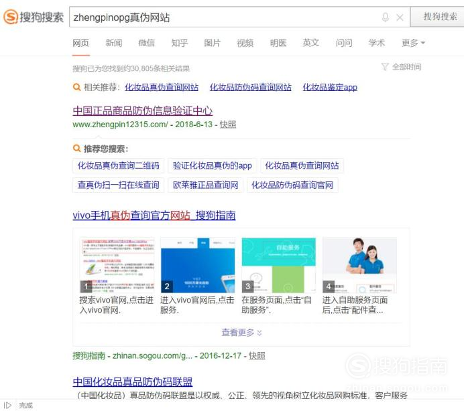The width and height of the screenshot is (464, 411).
Task: Click caption 进入自助服务页面后,点击配件查
Action: click(x=355, y=305)
